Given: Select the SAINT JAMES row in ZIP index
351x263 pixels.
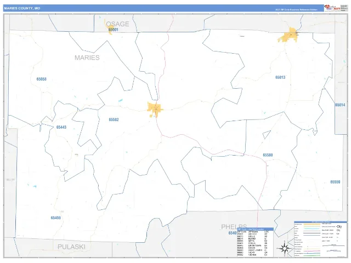Looking at the screenshot, I should [x=252, y=250].
